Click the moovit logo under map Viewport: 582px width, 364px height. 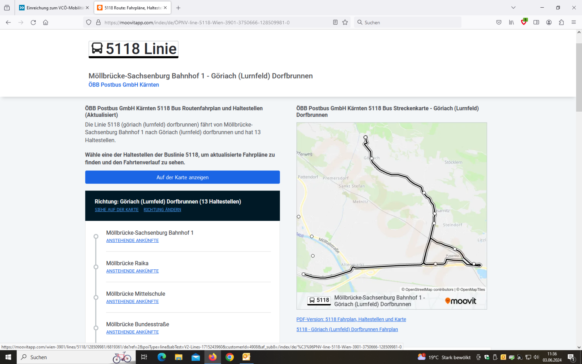(x=460, y=301)
